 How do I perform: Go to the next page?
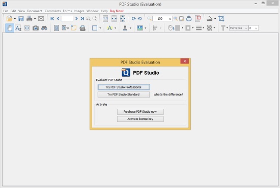click(76, 18)
